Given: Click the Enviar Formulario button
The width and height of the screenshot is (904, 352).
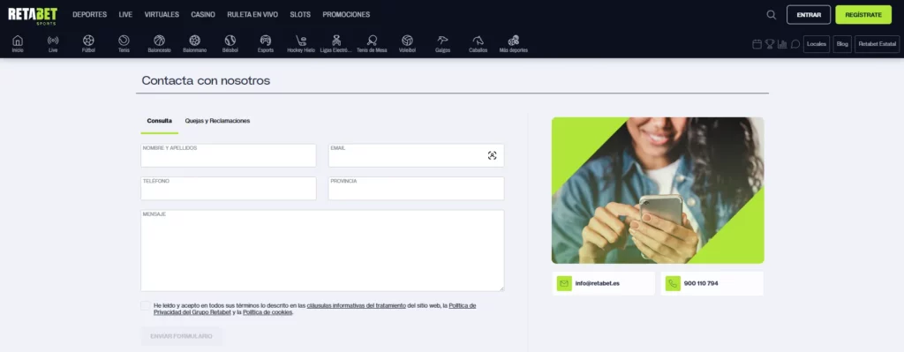Looking at the screenshot, I should click(x=181, y=336).
